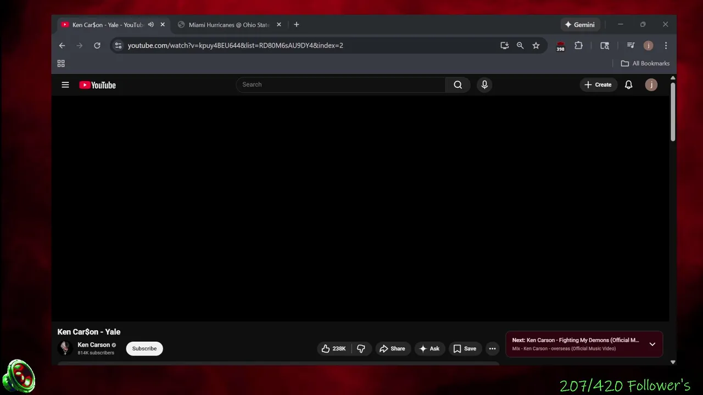Reload the YouTube page
703x395 pixels.
tap(97, 46)
